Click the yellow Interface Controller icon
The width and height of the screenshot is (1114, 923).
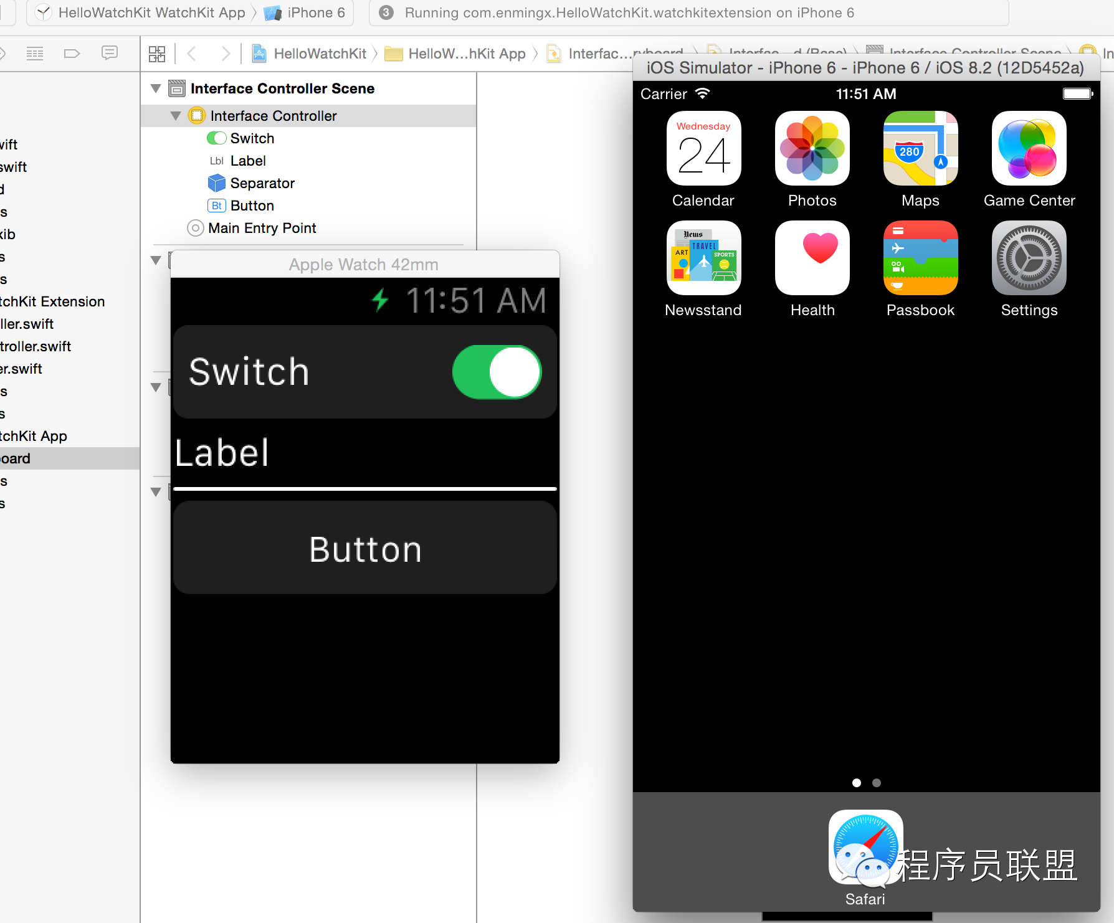click(x=196, y=115)
